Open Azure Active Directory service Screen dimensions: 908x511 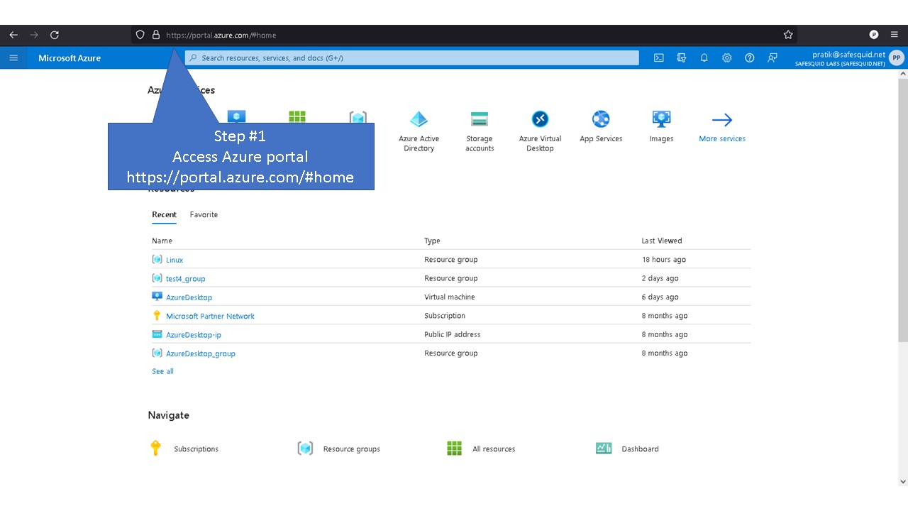click(x=419, y=131)
